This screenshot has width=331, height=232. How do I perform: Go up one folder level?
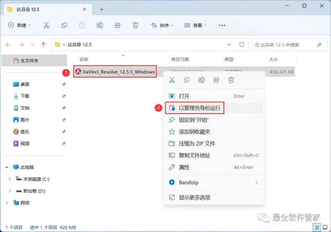43,44
